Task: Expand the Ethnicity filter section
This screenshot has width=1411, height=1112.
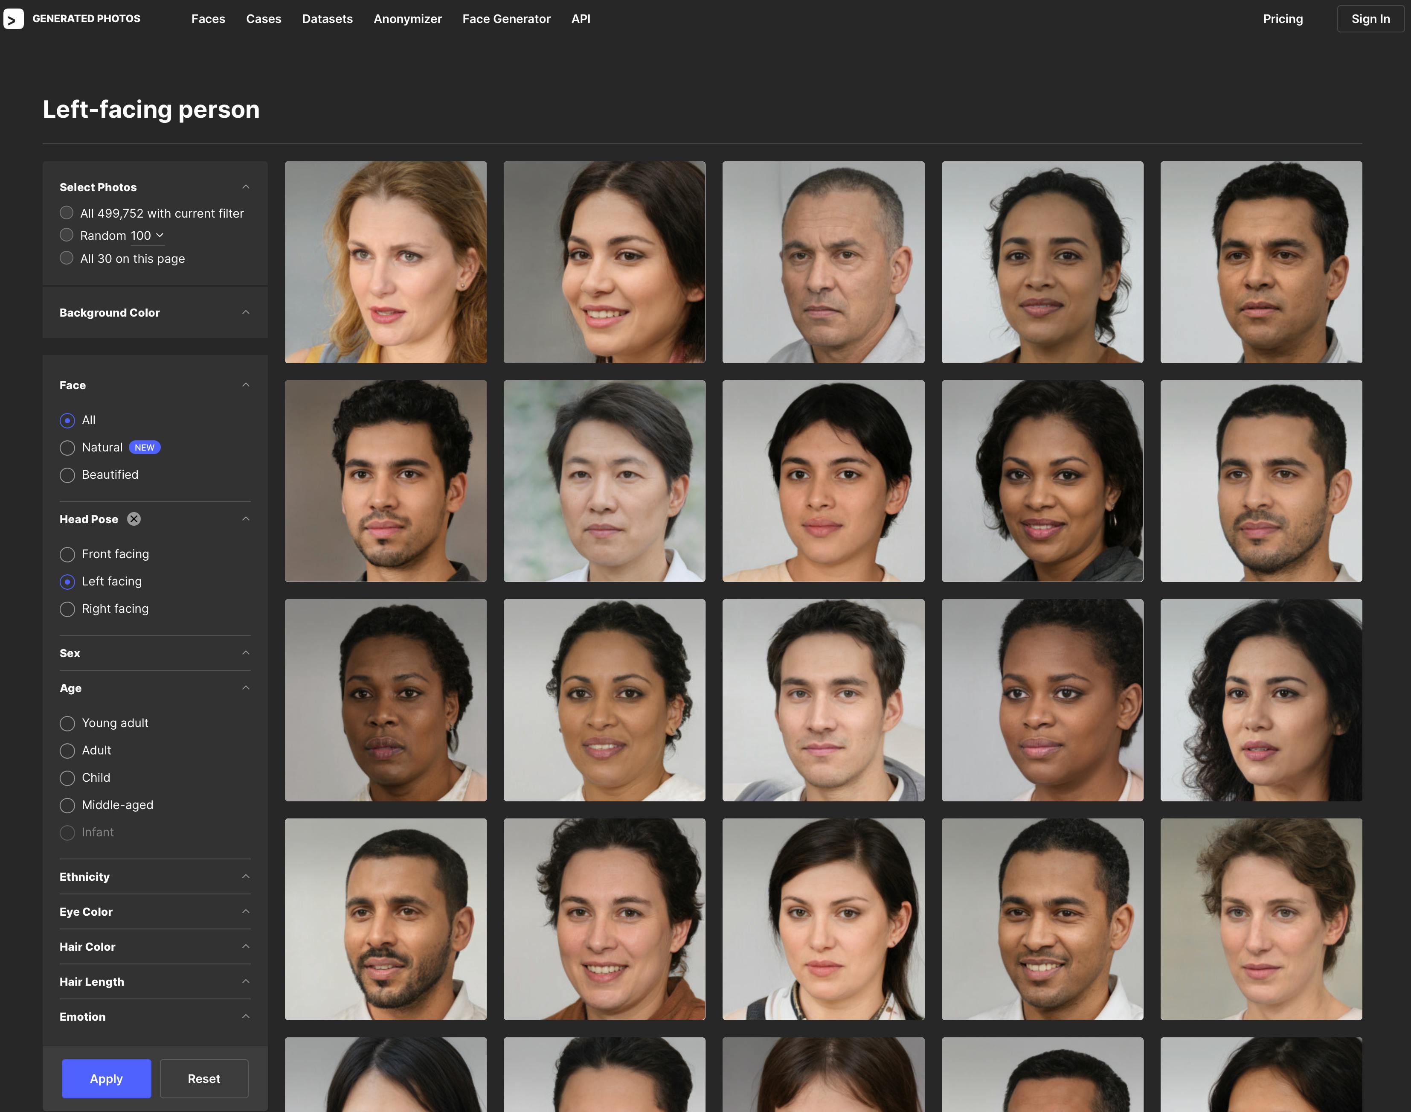Action: point(245,876)
